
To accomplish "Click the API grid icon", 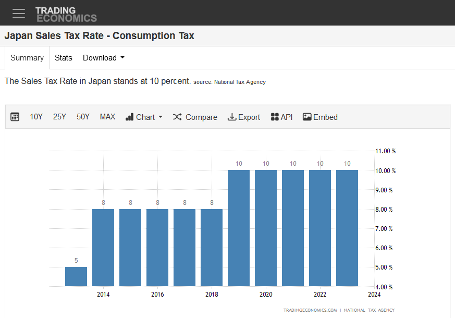I will pyautogui.click(x=275, y=117).
